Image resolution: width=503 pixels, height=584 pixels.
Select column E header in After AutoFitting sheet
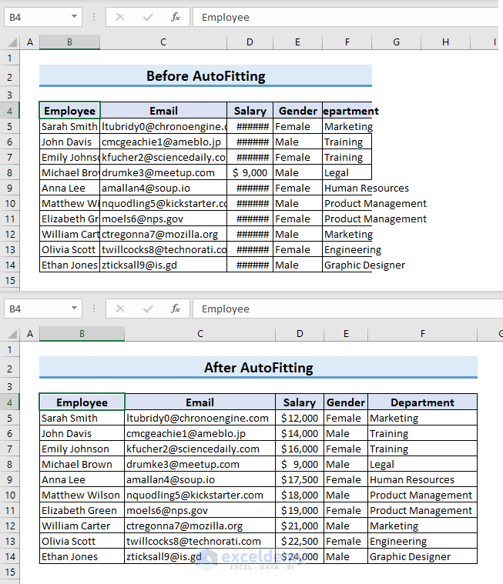(x=346, y=334)
